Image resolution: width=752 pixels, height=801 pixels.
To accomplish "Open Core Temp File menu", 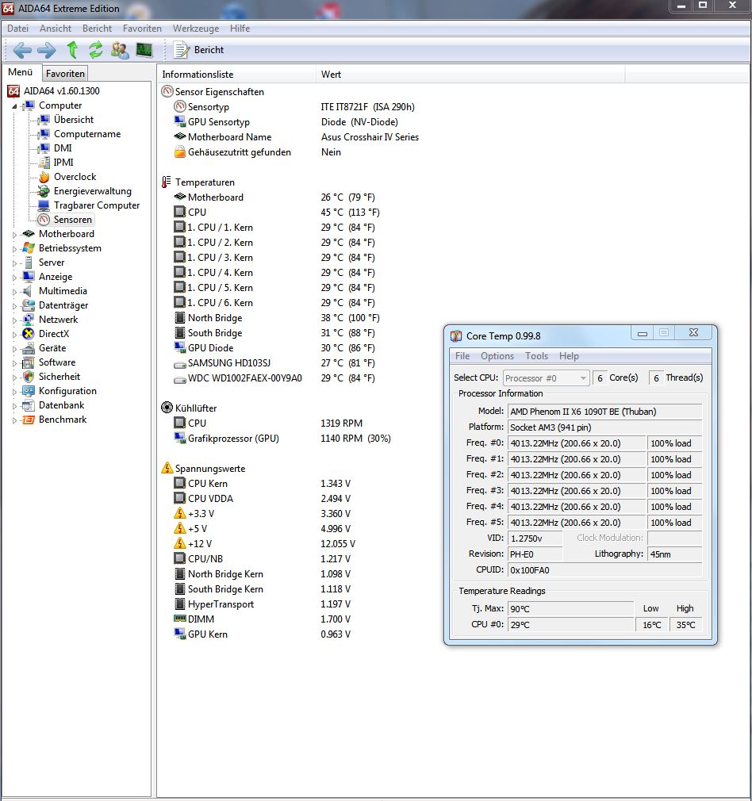I will 462,356.
